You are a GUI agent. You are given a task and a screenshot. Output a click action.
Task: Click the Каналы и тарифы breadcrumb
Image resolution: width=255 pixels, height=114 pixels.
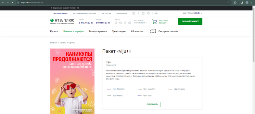(x=67, y=43)
